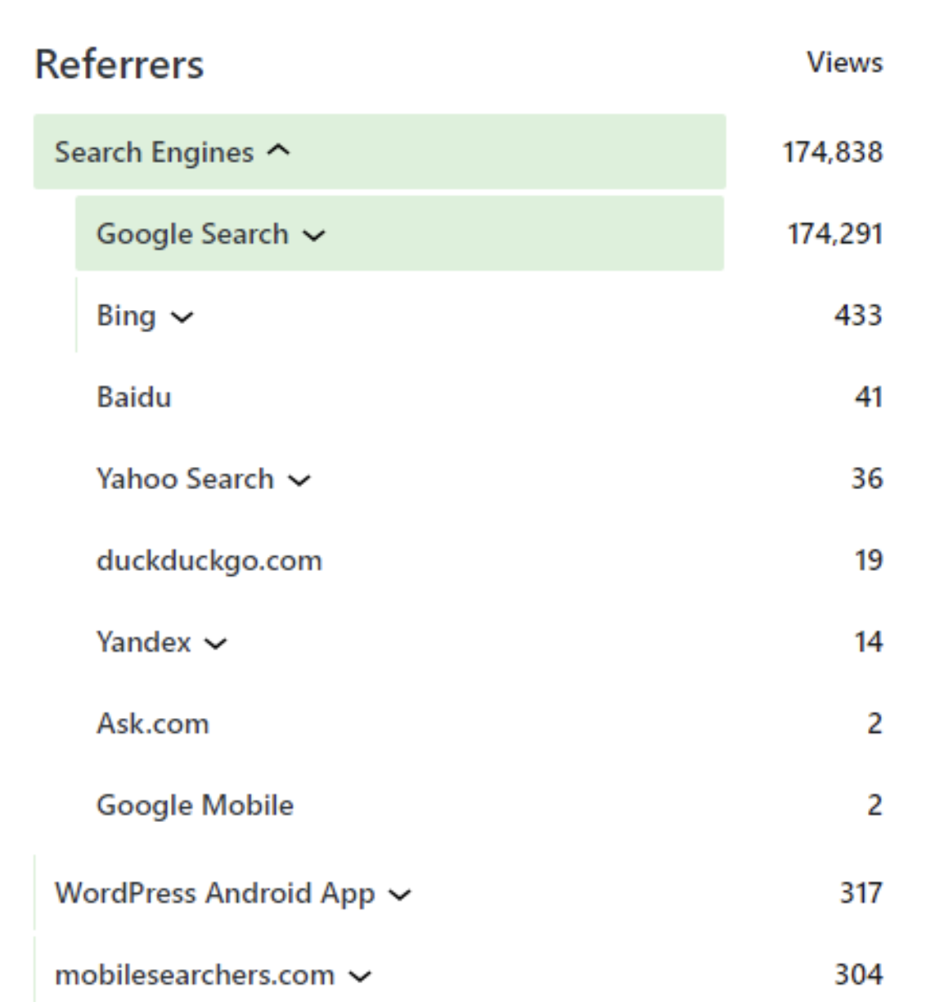
Task: Expand mobilesearchers.com referrer chevron
Action: tap(360, 976)
